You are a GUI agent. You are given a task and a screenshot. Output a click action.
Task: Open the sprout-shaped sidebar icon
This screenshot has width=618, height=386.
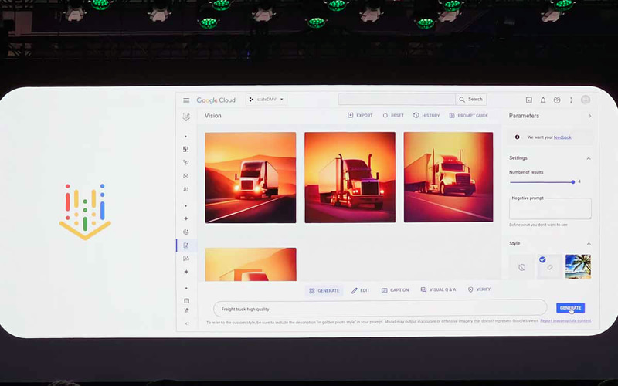click(x=186, y=162)
